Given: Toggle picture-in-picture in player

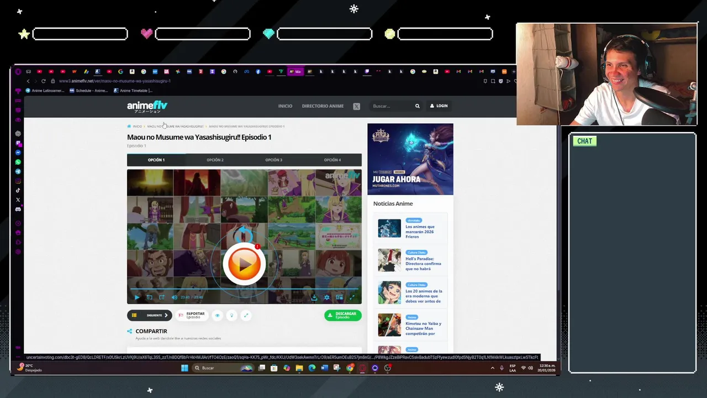Looking at the screenshot, I should point(339,297).
